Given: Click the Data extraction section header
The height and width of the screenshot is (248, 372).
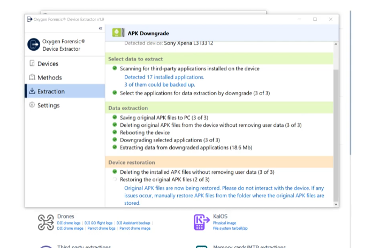Looking at the screenshot, I should (219, 108).
